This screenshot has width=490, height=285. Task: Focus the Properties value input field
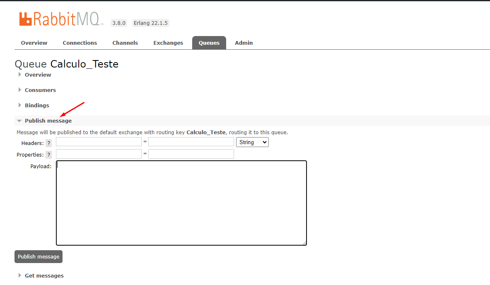tap(191, 154)
